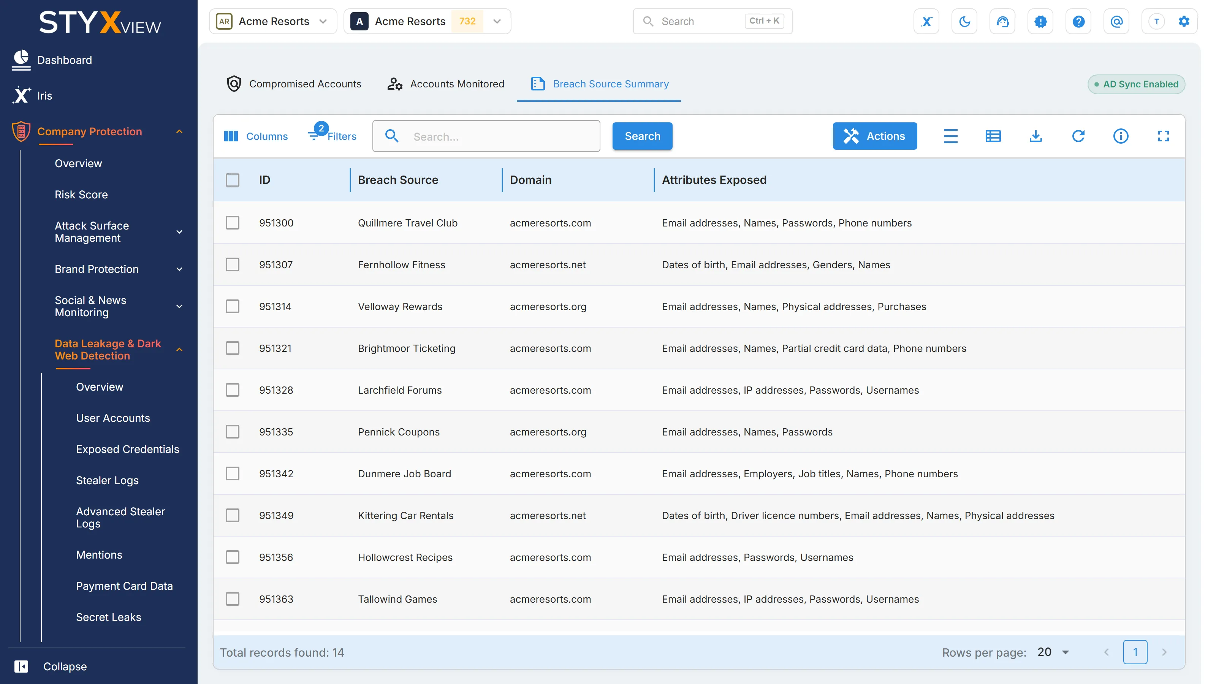Check the row for Fernhollow Fitness
The image size is (1216, 684).
[x=232, y=264]
